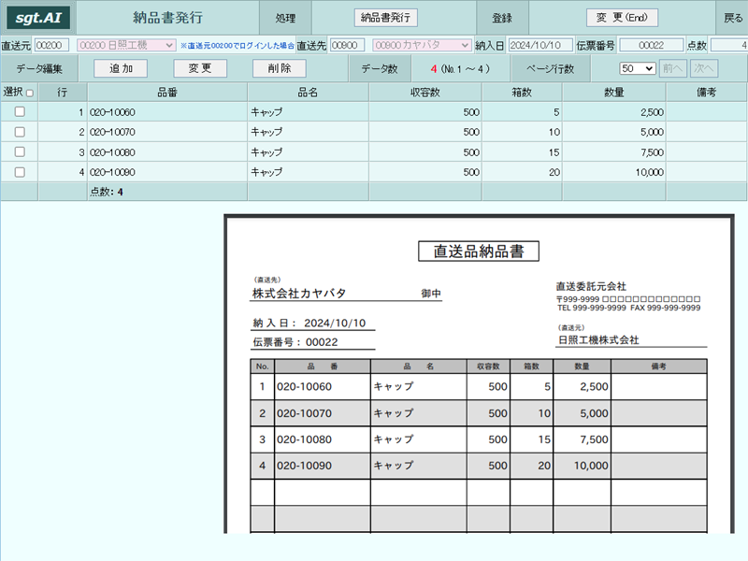Viewport: 748px width, 561px height.
Task: Click the データ数 count 4 (No.1～4)
Action: pyautogui.click(x=460, y=68)
